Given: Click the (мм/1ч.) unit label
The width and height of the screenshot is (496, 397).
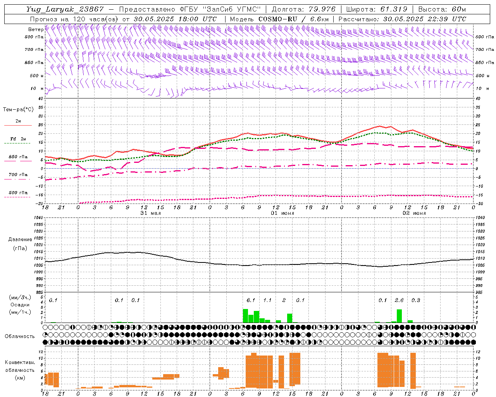Looking at the screenshot, I should pyautogui.click(x=20, y=312).
